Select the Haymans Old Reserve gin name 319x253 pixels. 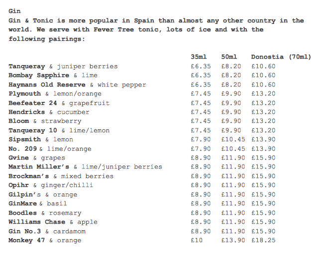pos(47,84)
